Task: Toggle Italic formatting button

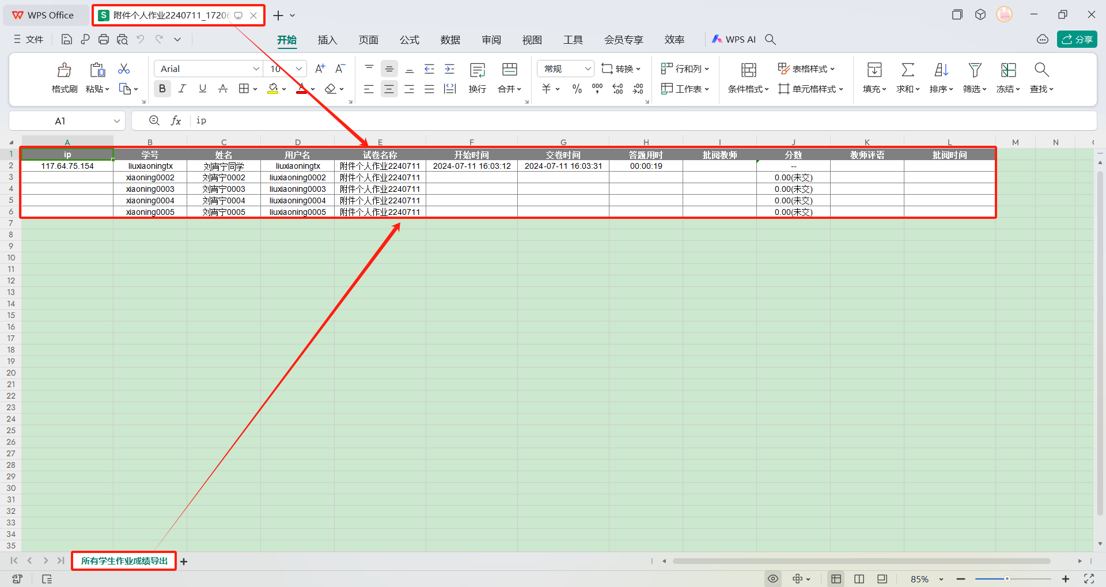Action: (182, 89)
